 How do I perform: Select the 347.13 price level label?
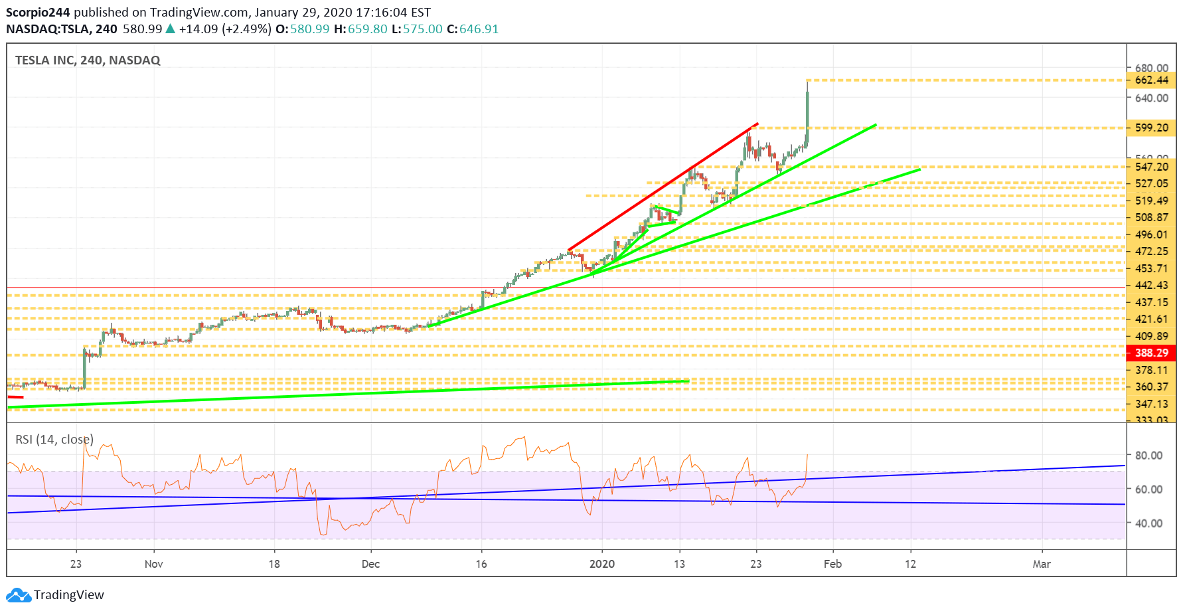(x=1151, y=404)
